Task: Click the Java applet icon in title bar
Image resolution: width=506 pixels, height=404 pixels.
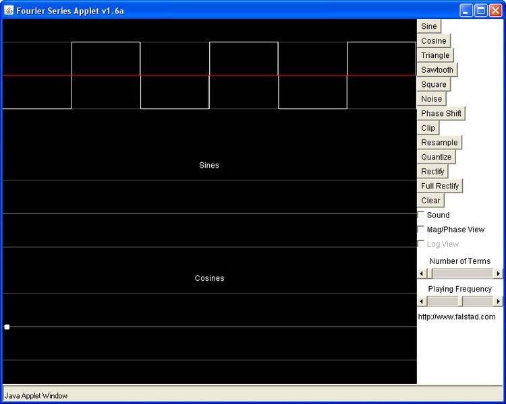Action: pyautogui.click(x=9, y=10)
